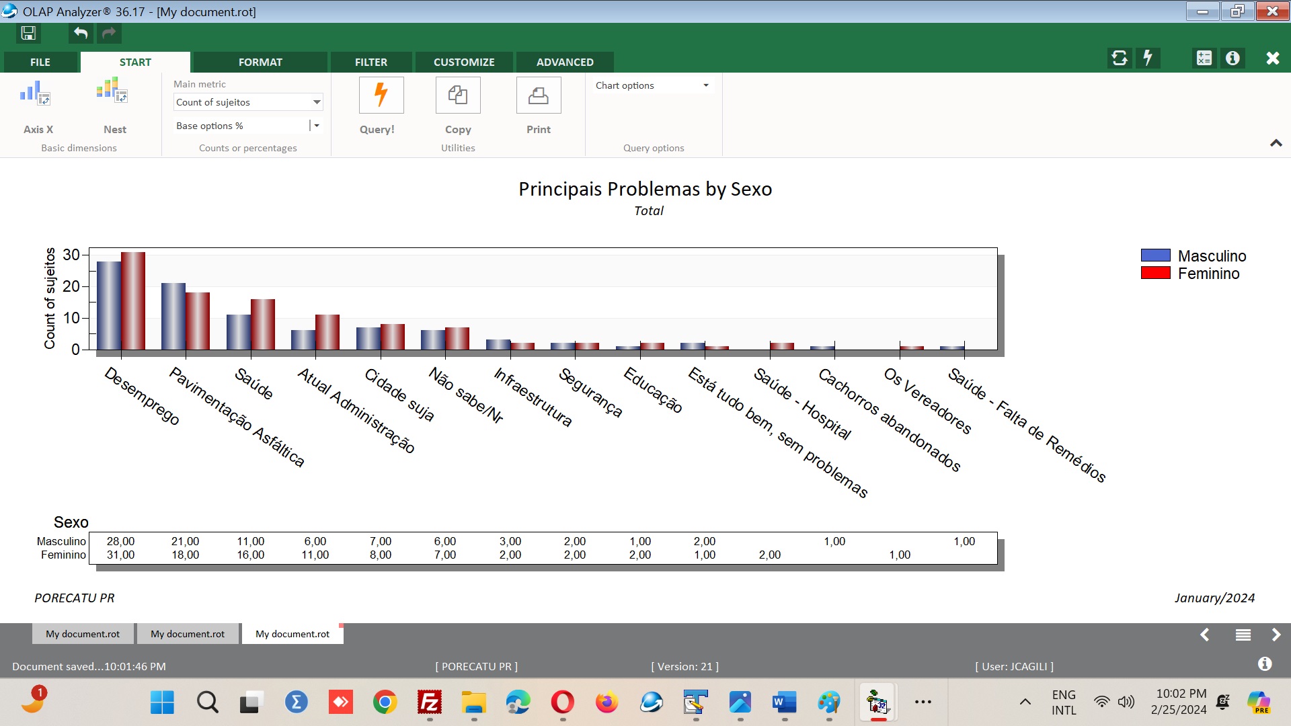
Task: Switch to the FORMAT ribbon tab
Action: click(260, 62)
